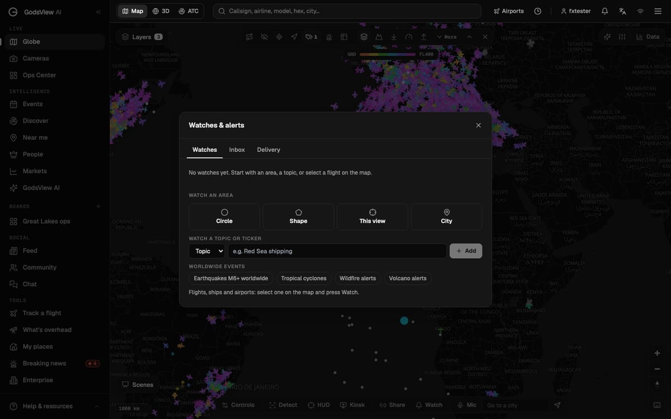Image resolution: width=671 pixels, height=419 pixels.
Task: Toggle the HUD overlay
Action: click(319, 405)
